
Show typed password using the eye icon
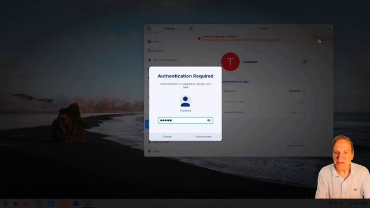209,120
